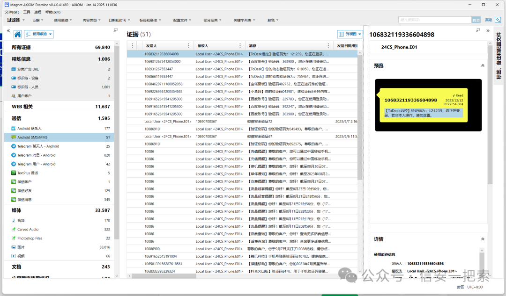Open 接收人 column options menu
Image resolution: width=506 pixels, height=296 pixels.
(240, 46)
